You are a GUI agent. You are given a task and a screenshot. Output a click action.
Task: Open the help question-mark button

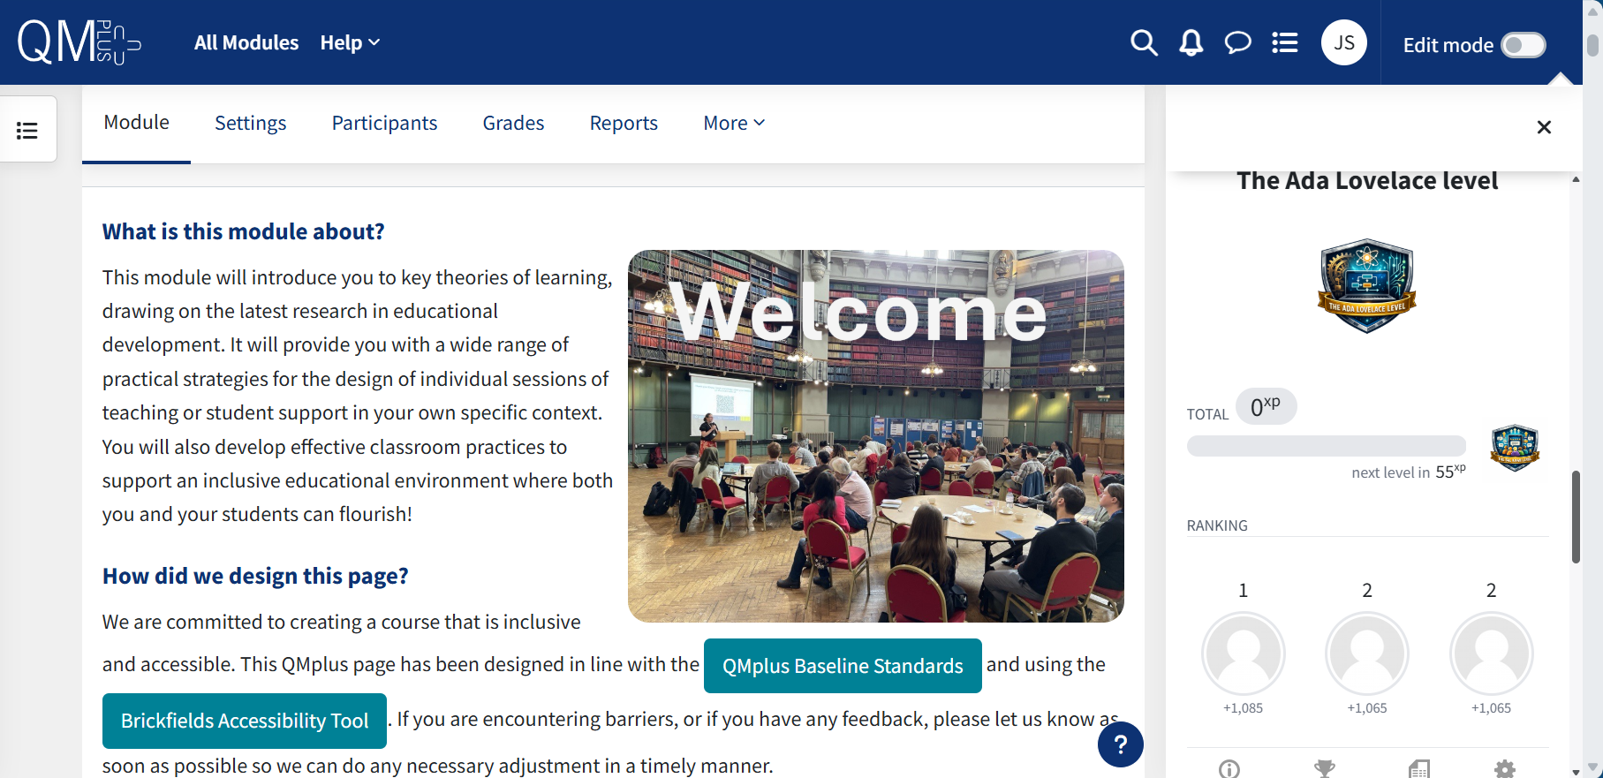[x=1120, y=744]
